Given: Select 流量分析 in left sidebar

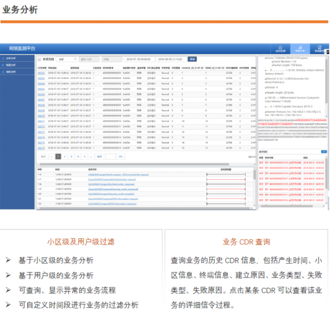Looking at the screenshot, I should [x=17, y=65].
